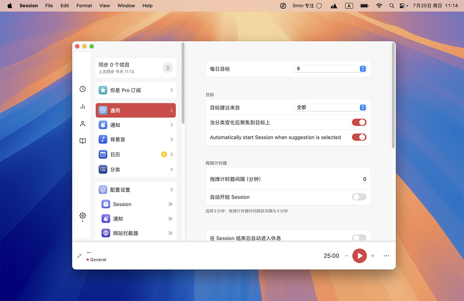Enable the 自动开始 Session switch
The height and width of the screenshot is (301, 464).
point(359,197)
